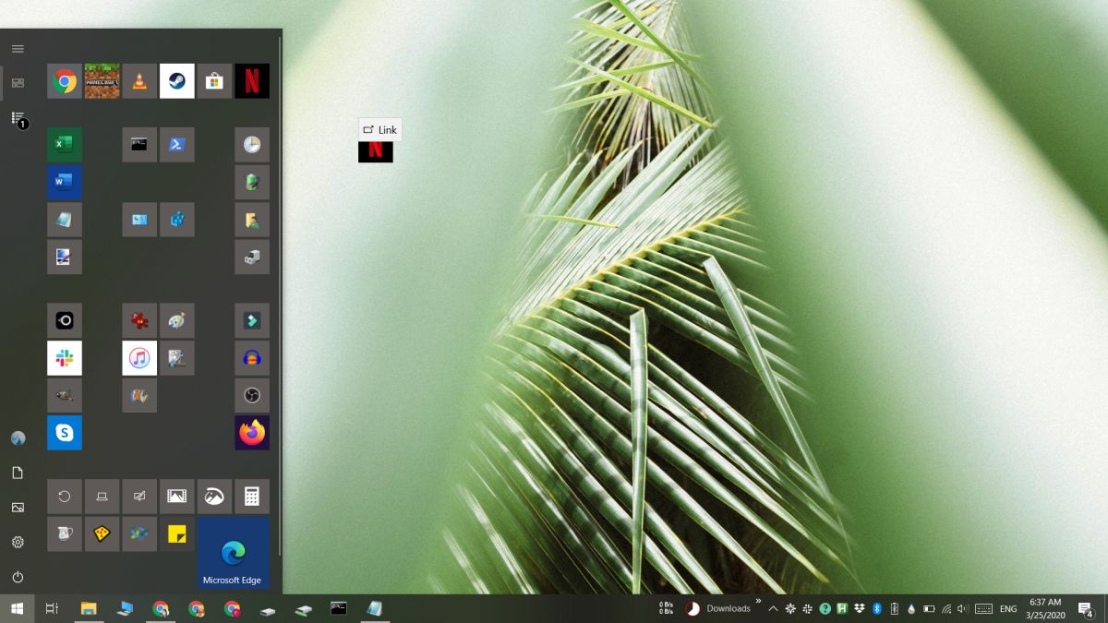Open VLC media player tile
Screen dimensions: 1108x623
139,81
